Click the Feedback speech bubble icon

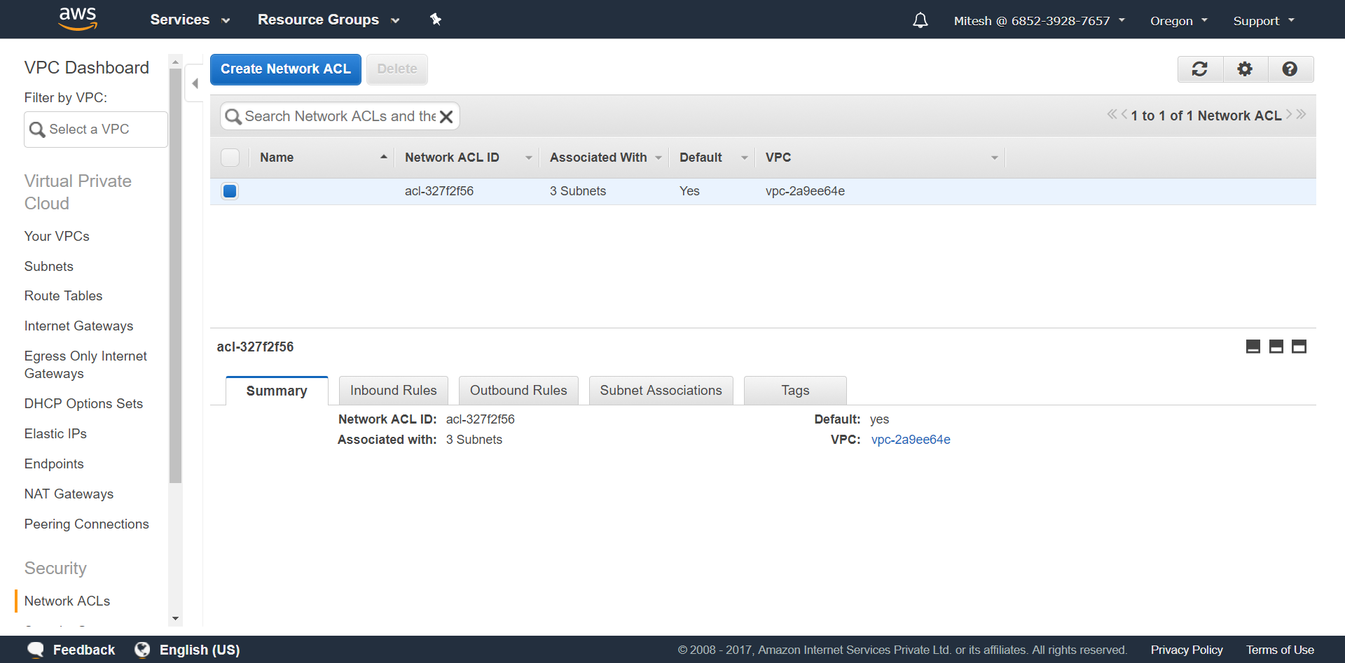[x=36, y=650]
